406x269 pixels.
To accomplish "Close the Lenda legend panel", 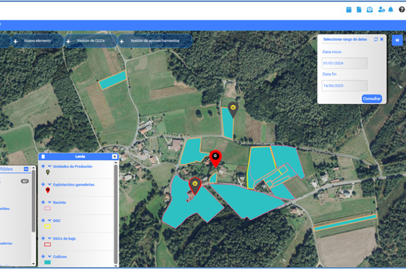I will click(x=115, y=156).
